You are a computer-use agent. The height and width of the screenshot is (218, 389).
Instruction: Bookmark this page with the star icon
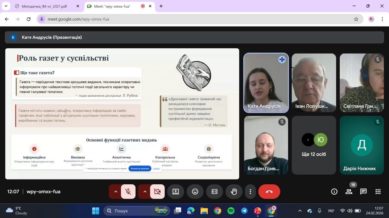point(356,19)
